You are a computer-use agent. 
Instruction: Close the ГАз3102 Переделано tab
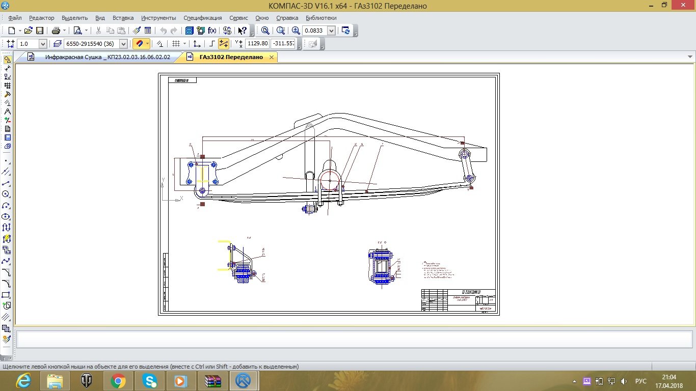pos(272,57)
